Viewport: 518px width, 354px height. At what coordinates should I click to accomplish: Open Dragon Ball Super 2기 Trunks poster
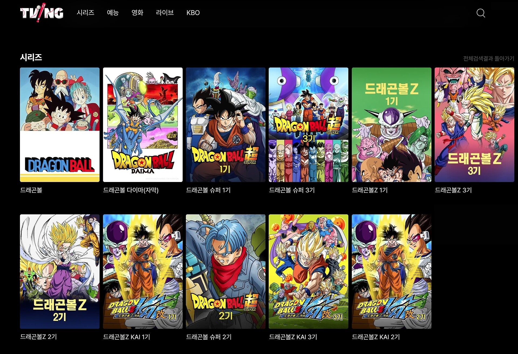(226, 271)
